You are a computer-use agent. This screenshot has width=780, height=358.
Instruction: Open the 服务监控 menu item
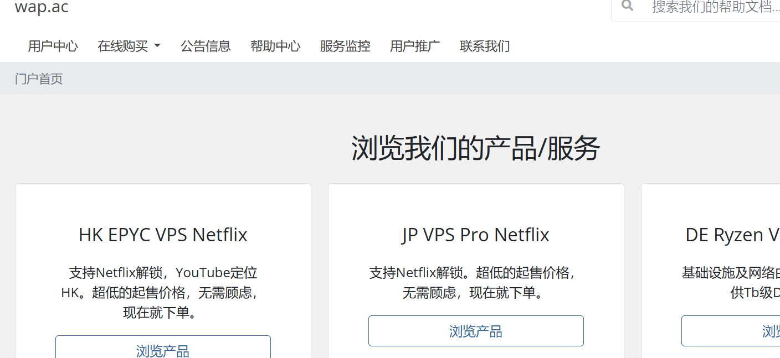tap(345, 46)
